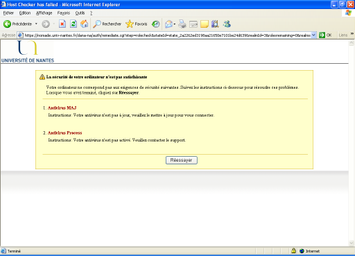Print the page with printer icon
This screenshot has height=256, width=355.
182,24
